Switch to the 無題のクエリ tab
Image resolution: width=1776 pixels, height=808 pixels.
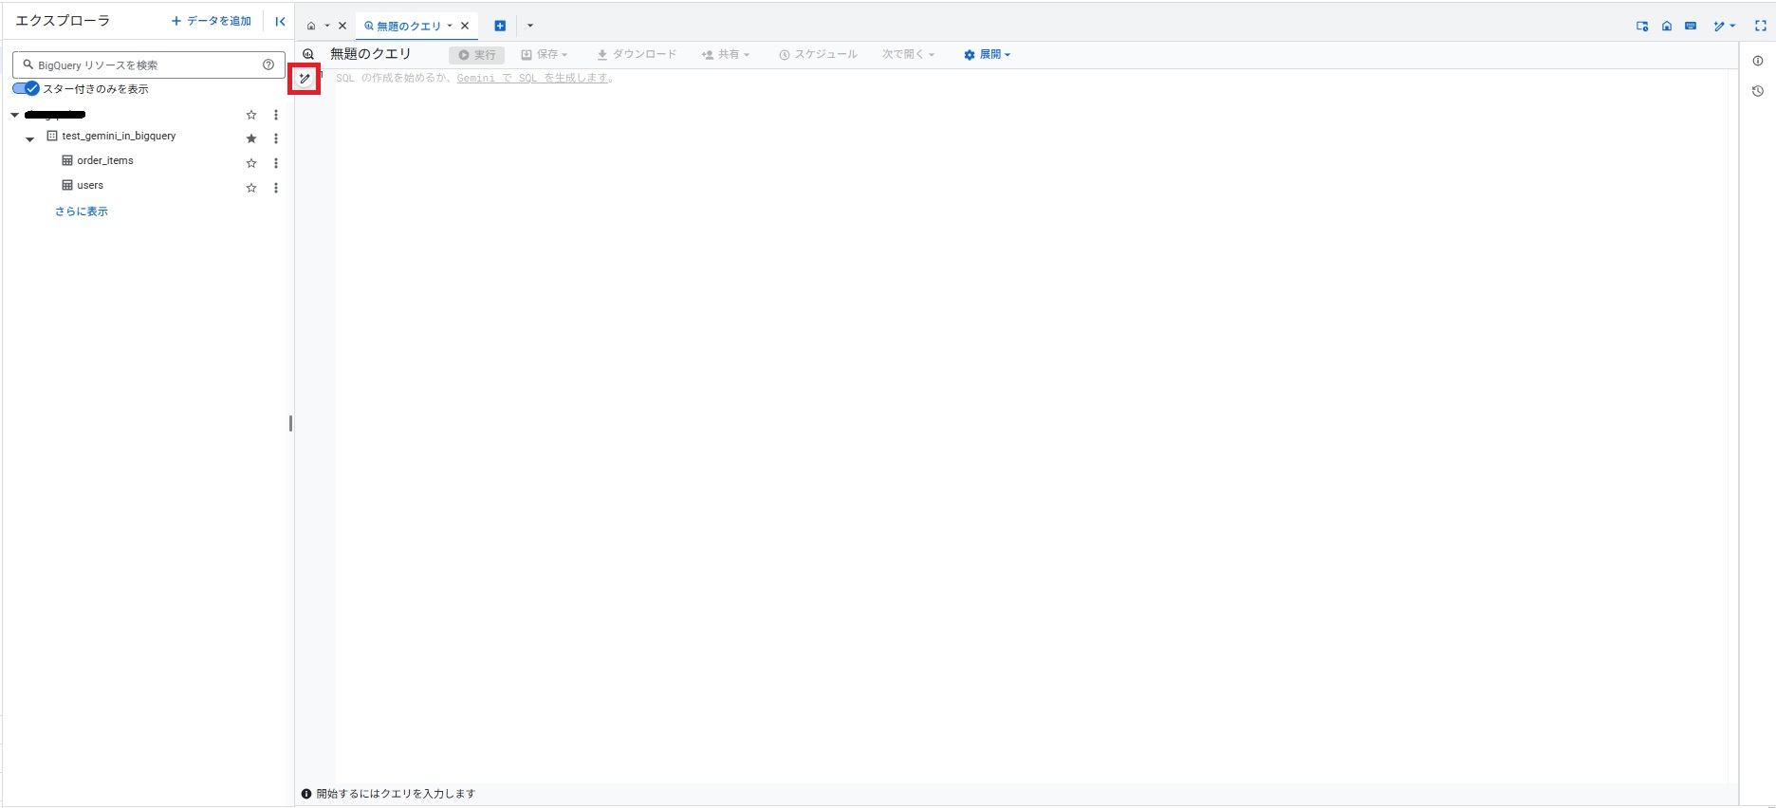coord(408,26)
